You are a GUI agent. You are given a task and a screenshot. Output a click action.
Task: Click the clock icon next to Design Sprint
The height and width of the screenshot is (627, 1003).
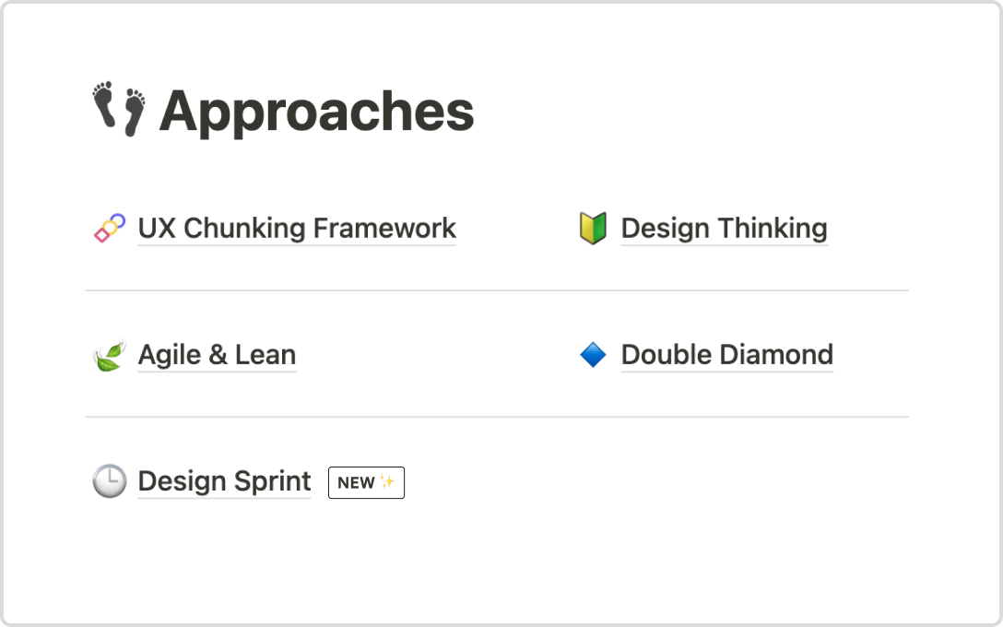click(109, 481)
